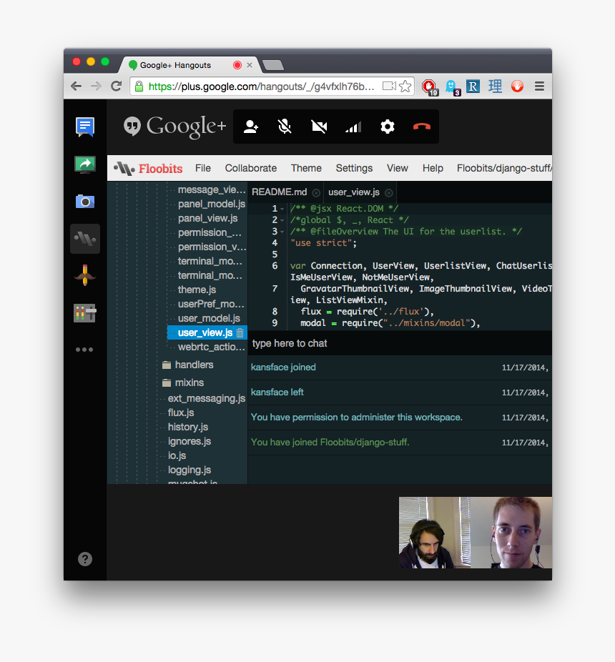Close the user_view.js tab
Viewport: 615px width, 662px height.
(x=389, y=193)
